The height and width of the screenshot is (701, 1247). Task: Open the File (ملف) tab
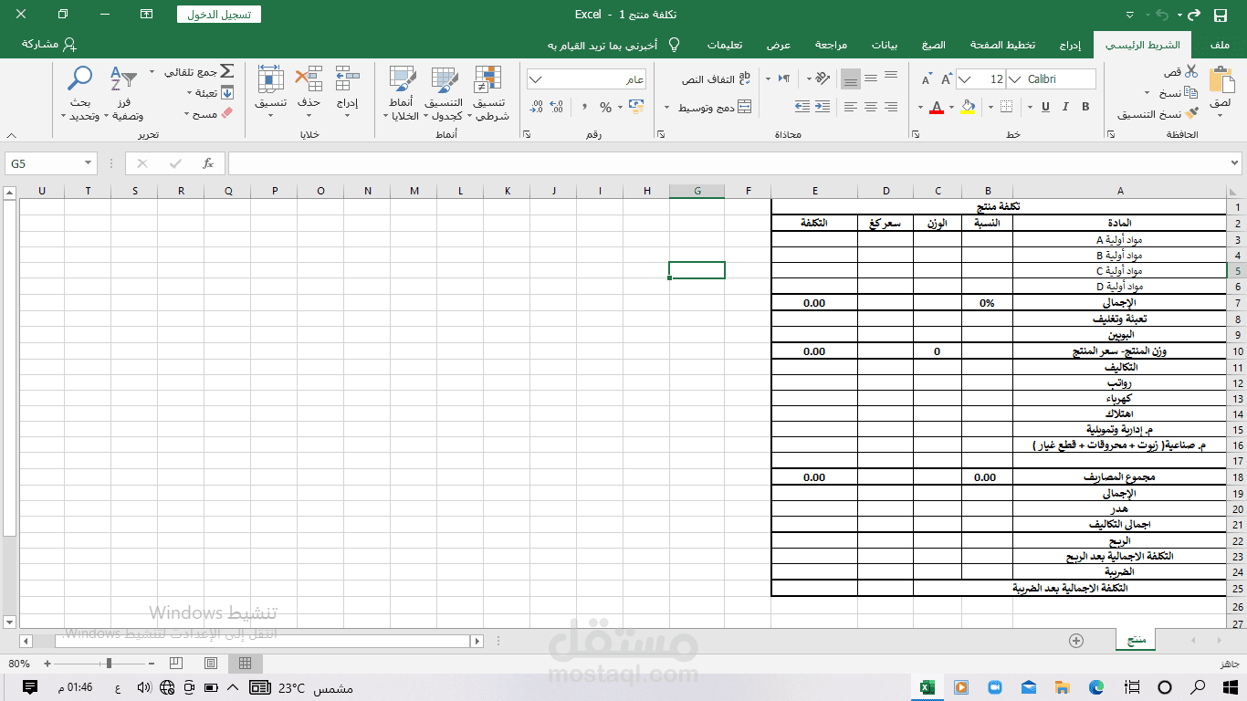(1220, 45)
